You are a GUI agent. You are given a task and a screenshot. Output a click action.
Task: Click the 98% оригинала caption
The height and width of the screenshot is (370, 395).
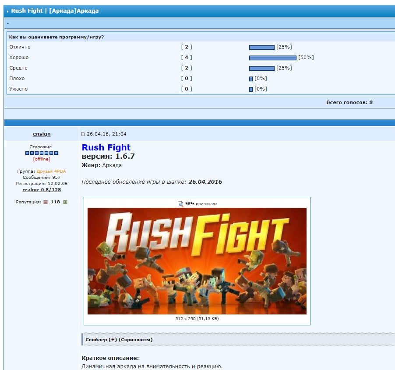(x=201, y=204)
